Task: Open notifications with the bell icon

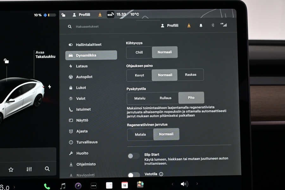Action: pyautogui.click(x=201, y=25)
